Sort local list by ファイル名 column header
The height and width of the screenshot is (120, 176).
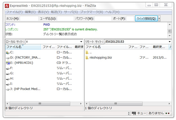point(23,47)
